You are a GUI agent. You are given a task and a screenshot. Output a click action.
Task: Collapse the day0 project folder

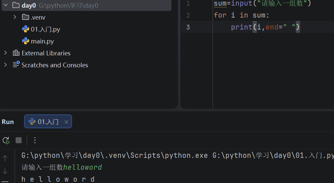(6, 5)
